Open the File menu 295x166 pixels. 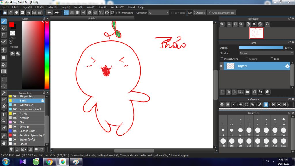(5, 7)
